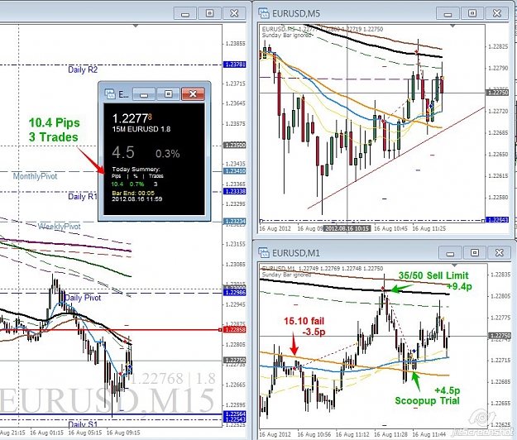Click the 1.23234 price tag on the M15 axis

(234, 222)
